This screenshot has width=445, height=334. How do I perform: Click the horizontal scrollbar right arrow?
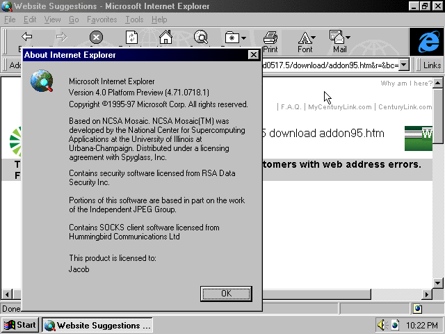427,294
